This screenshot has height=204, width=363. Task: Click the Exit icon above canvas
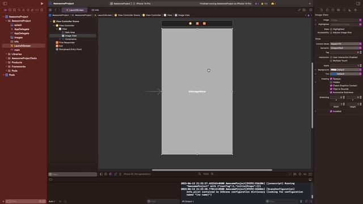pos(204,23)
